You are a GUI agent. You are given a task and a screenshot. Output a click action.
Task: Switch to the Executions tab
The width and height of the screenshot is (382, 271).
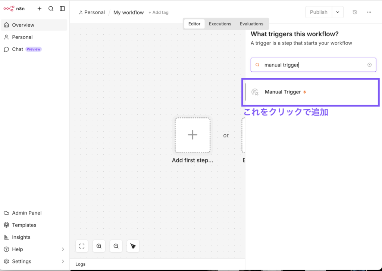220,24
